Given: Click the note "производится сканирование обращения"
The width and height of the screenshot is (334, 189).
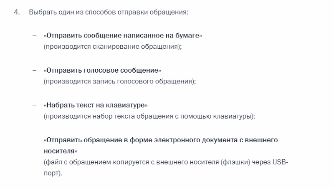Looking at the screenshot, I should [x=113, y=47].
